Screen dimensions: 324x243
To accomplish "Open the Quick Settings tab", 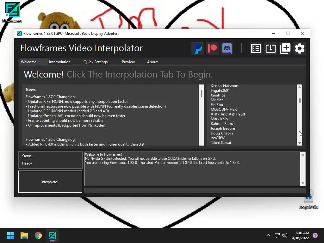I will point(96,62).
